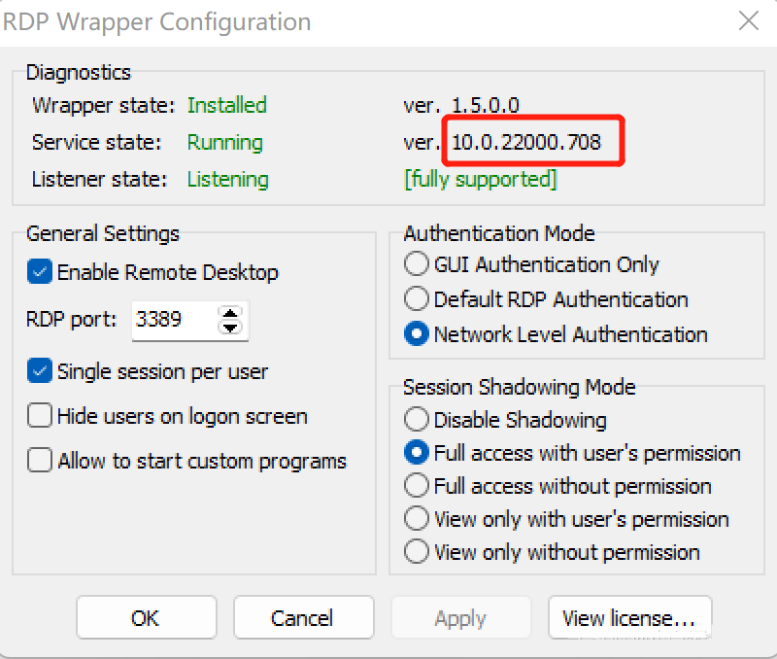777x659 pixels.
Task: Check Allow to start custom programs
Action: click(40, 460)
